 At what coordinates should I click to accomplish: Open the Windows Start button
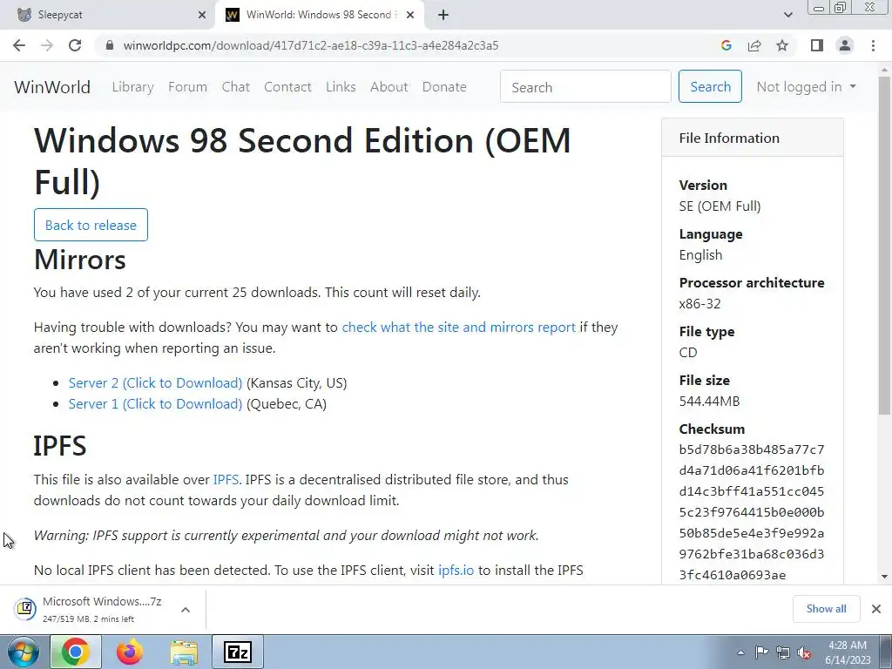click(24, 652)
